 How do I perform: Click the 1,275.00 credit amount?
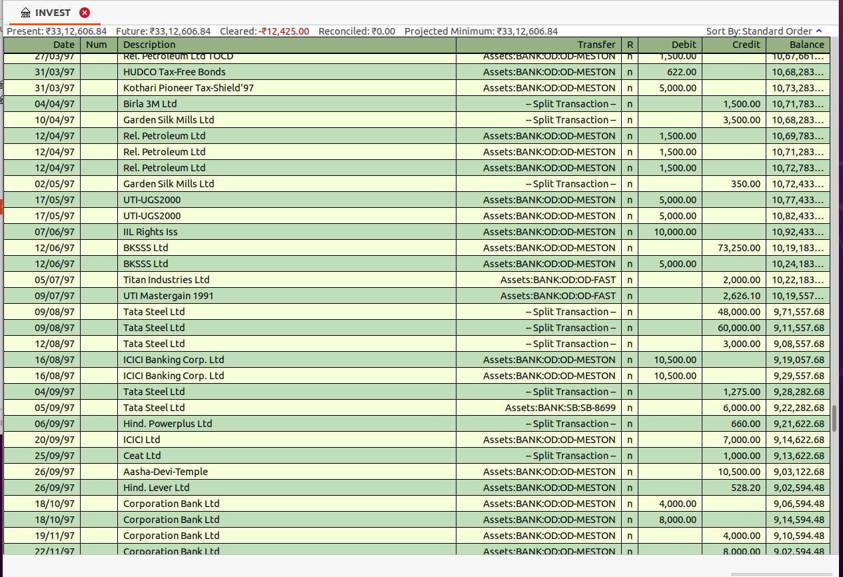coord(742,392)
